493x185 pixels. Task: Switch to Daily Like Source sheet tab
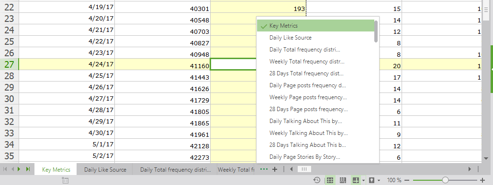(x=105, y=170)
